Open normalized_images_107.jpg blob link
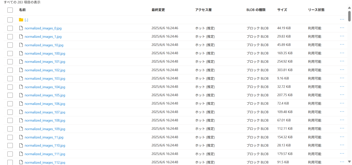The width and height of the screenshot is (352, 165). [45, 112]
